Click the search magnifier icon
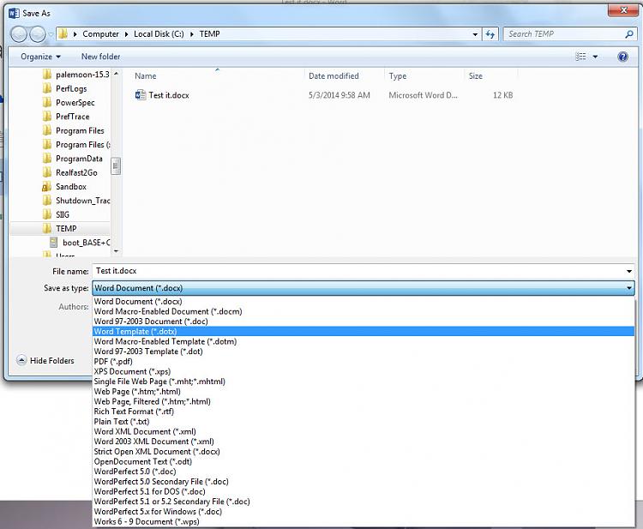The height and width of the screenshot is (529, 643). pos(628,34)
